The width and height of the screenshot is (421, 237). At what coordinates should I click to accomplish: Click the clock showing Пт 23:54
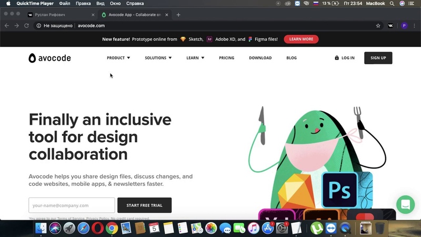353,4
